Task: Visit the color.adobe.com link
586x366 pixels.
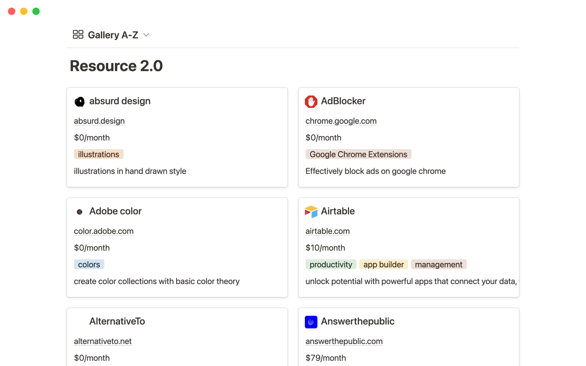Action: coord(103,231)
